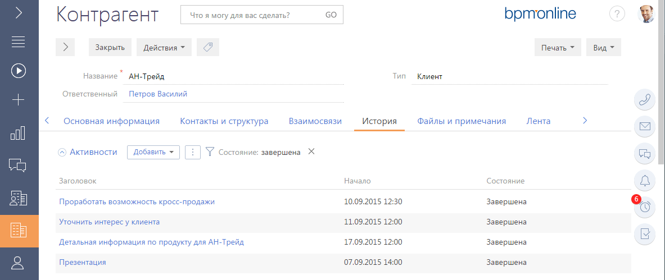Click the date 17.09.2015 12:00

tap(373, 242)
